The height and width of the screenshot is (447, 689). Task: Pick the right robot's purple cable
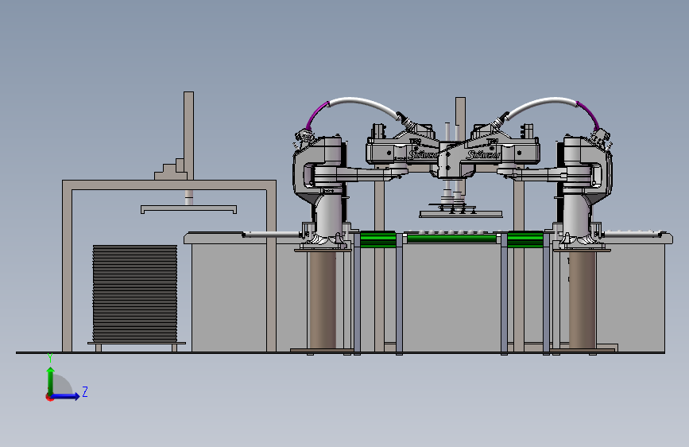589,115
